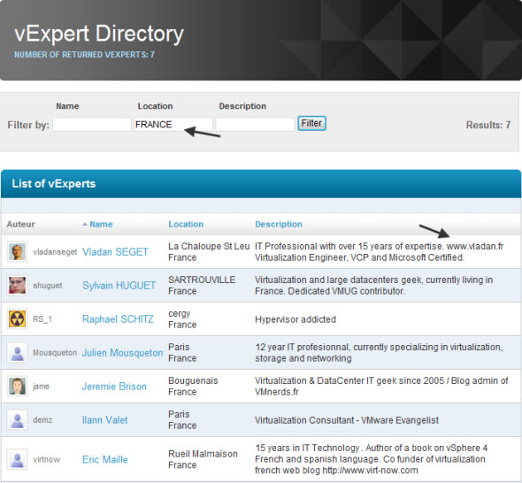
Task: Click the 'IT Professional with over 15 years' description
Action: (x=380, y=252)
